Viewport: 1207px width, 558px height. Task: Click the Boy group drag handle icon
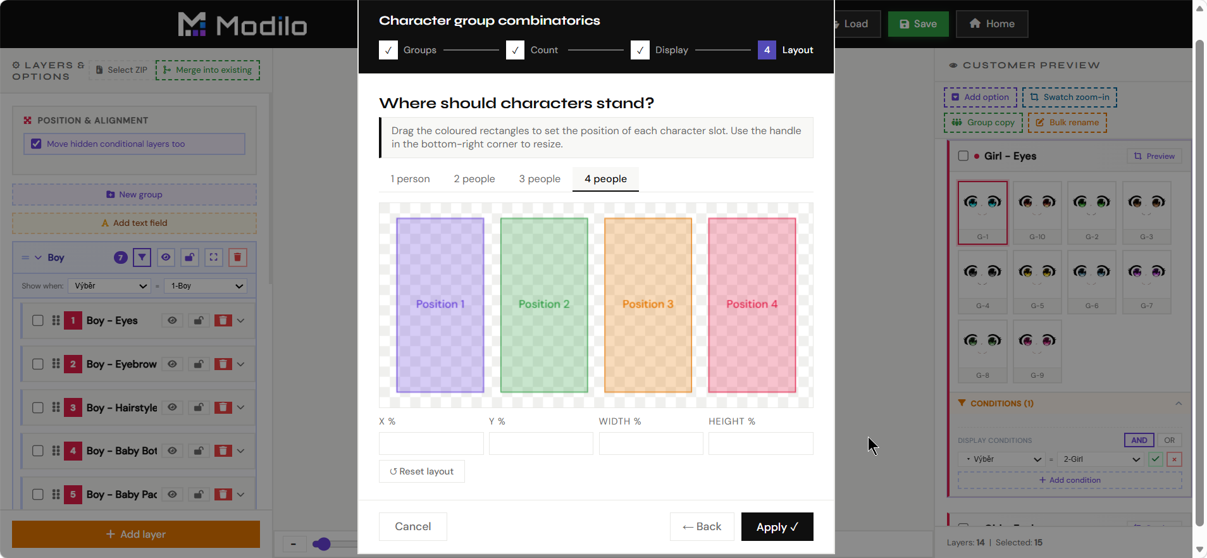click(x=25, y=257)
